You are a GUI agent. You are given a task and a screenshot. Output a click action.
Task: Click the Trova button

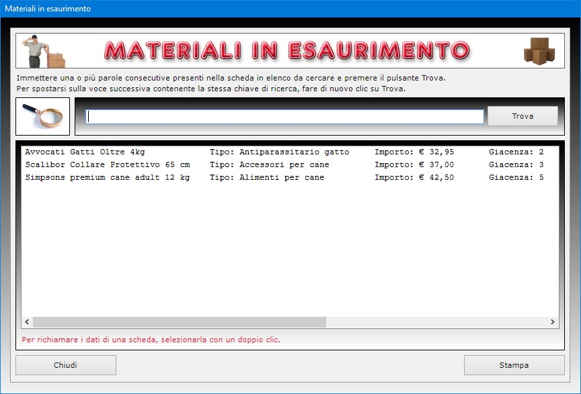522,116
